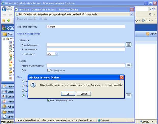Click the toolbar overflow chevron
158x124 pixels.
coord(156,19)
